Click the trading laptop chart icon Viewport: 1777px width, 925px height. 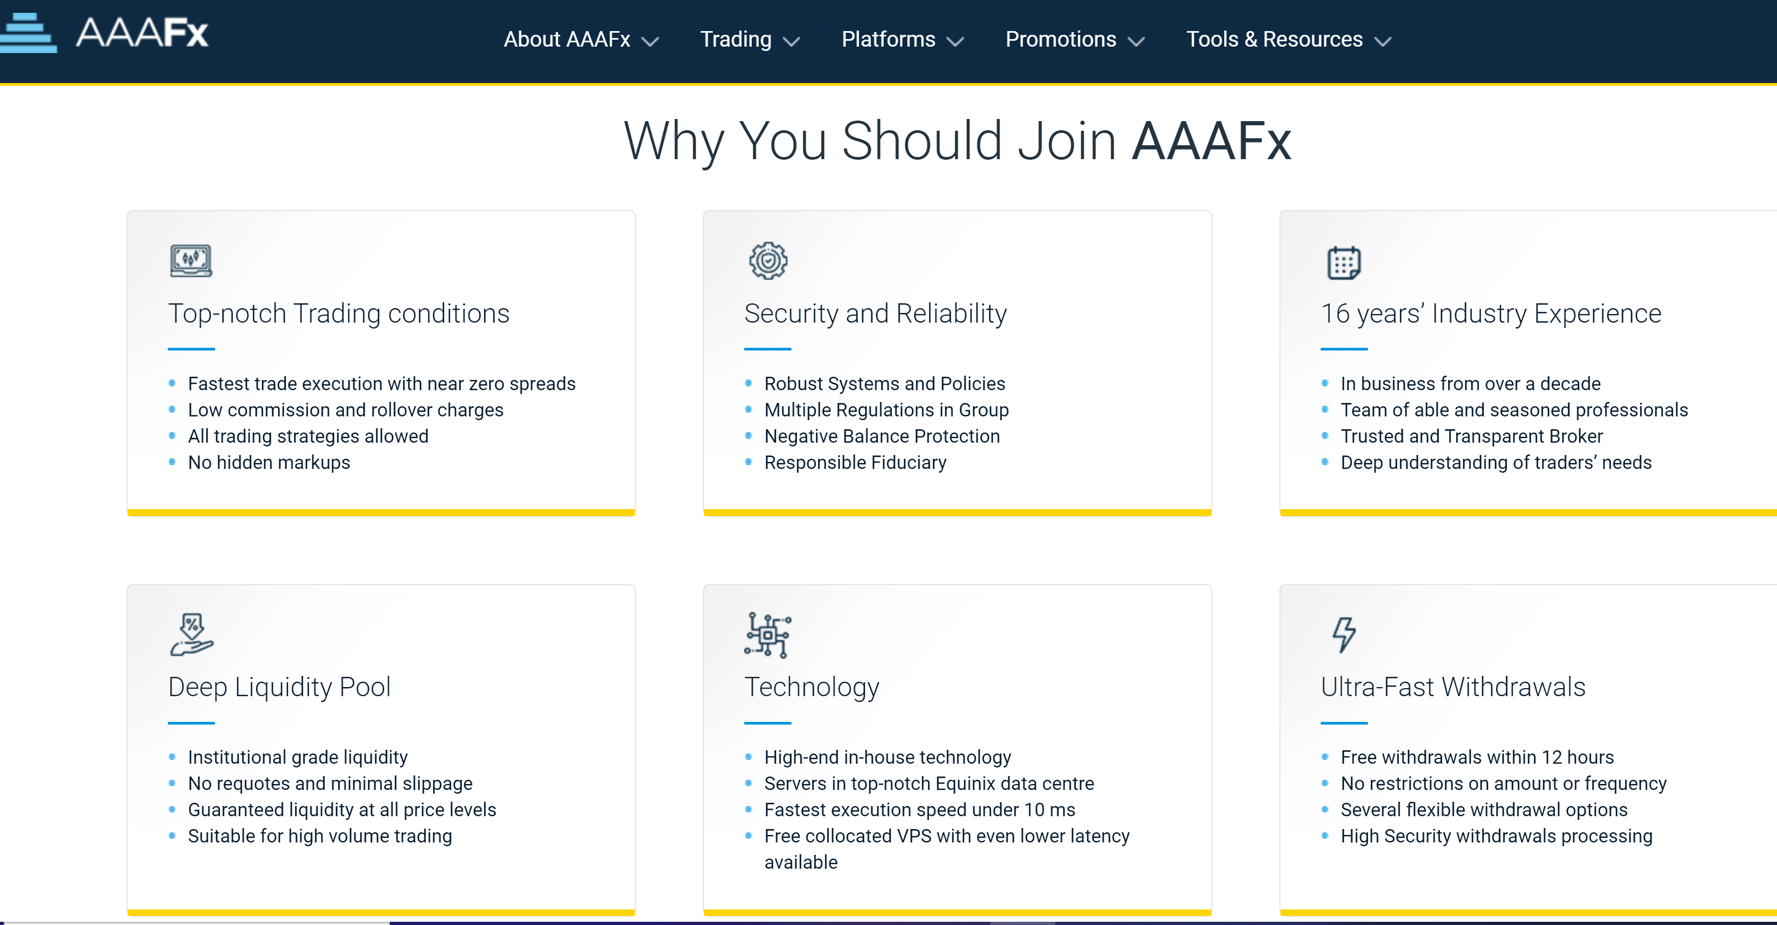(x=191, y=260)
